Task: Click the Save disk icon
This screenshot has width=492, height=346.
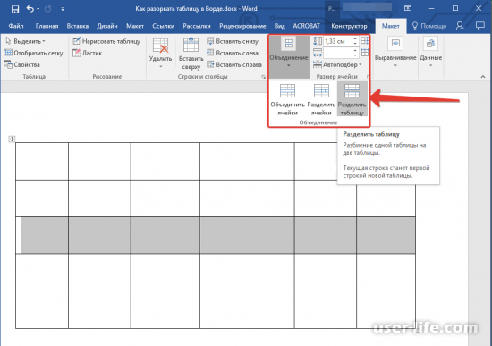Action: tap(14, 9)
